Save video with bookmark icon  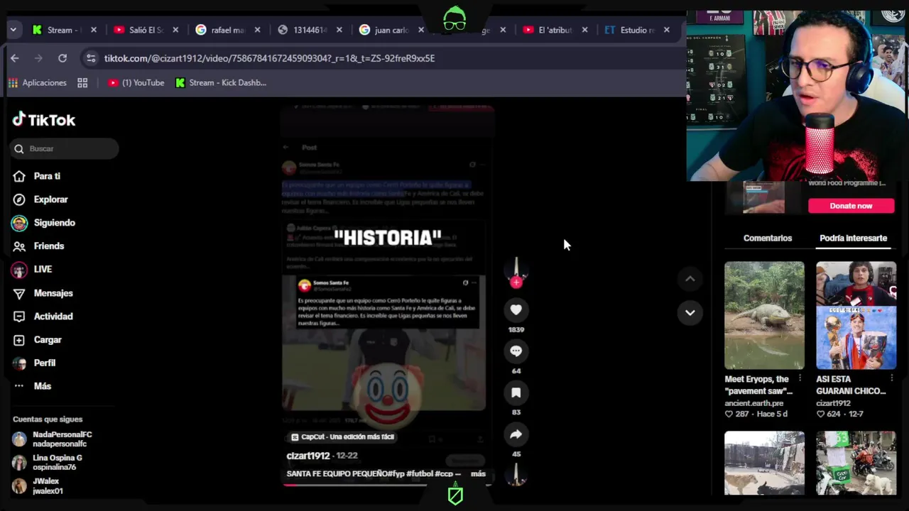(x=516, y=392)
